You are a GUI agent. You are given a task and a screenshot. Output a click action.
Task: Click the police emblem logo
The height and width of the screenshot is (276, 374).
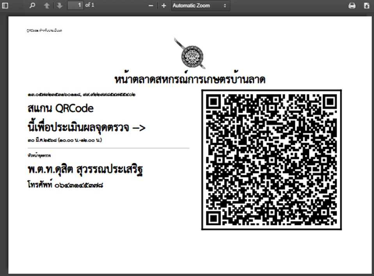pyautogui.click(x=190, y=54)
